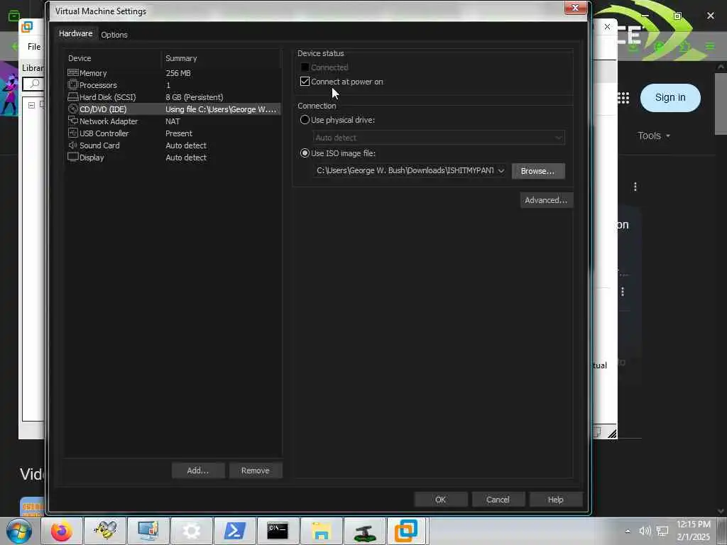Click the NAT summary value
This screenshot has height=545, width=727.
point(173,121)
